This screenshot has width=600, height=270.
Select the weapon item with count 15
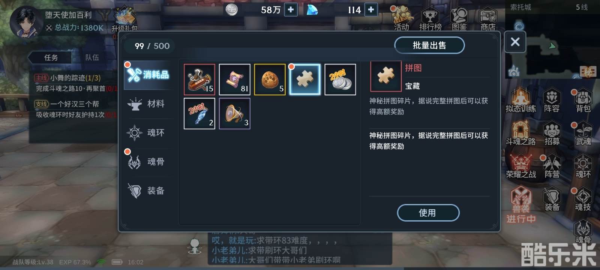coord(199,79)
